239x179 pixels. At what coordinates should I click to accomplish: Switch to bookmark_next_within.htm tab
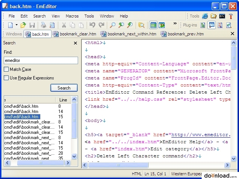pyautogui.click(x=128, y=34)
